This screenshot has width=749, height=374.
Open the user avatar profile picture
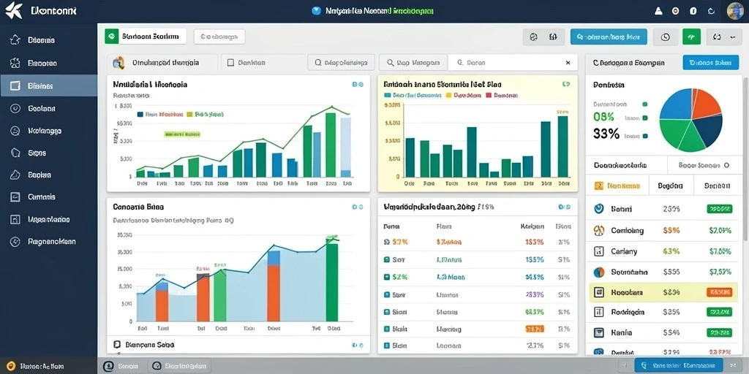click(x=735, y=11)
